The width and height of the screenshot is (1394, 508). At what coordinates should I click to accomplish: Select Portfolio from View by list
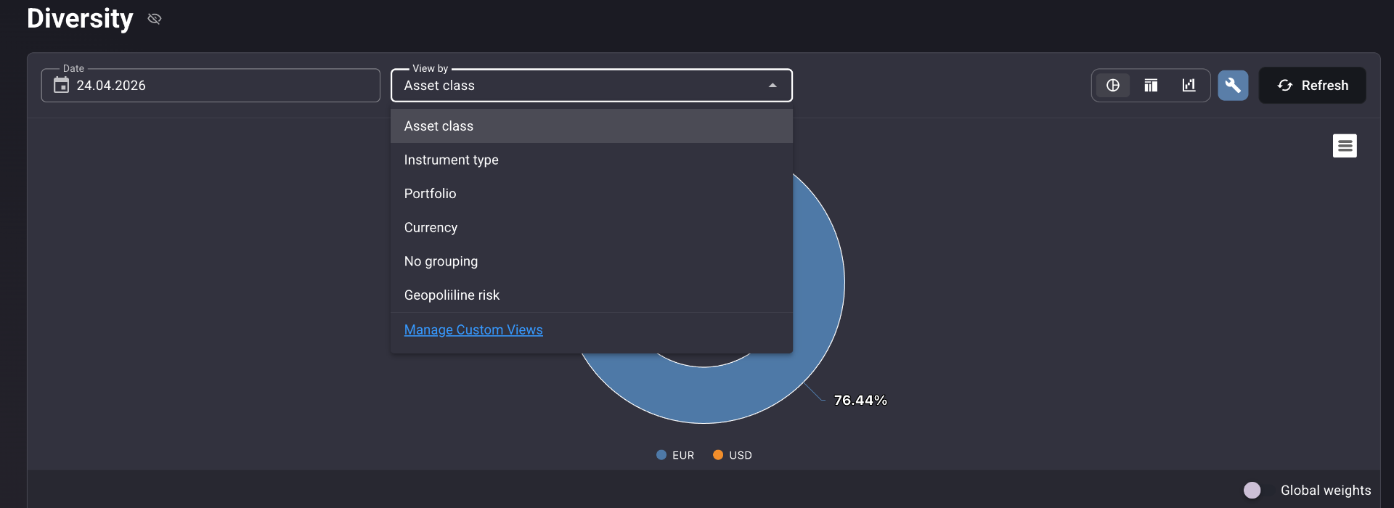591,194
